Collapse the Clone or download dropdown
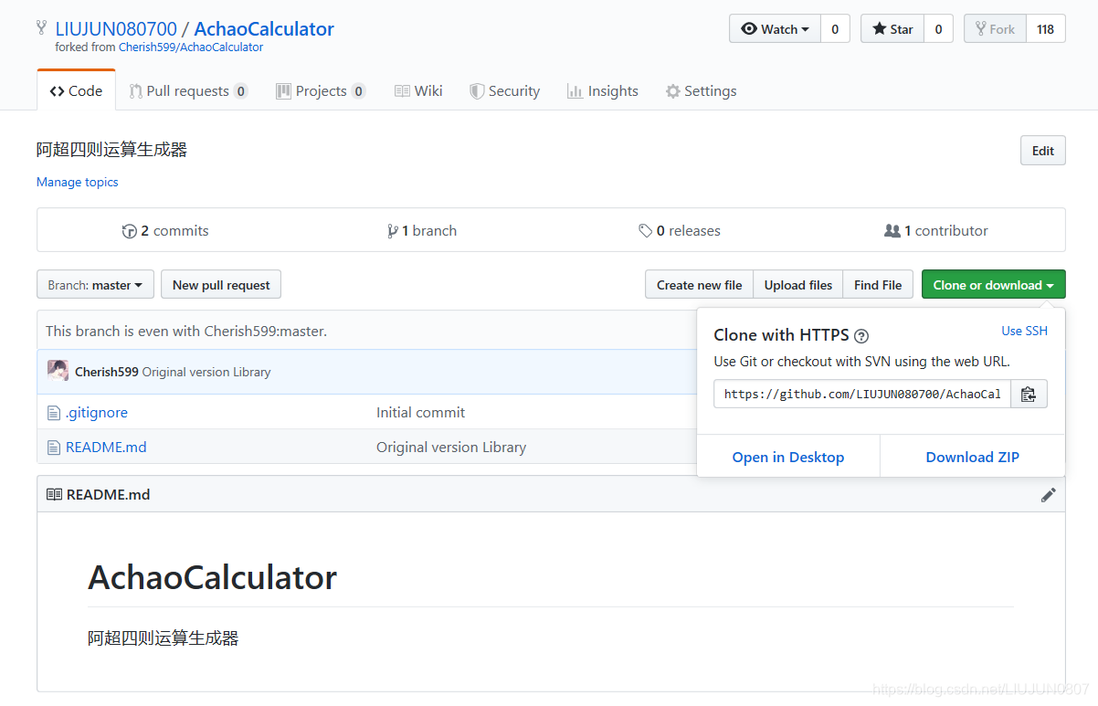Viewport: 1098px width, 706px height. click(x=993, y=285)
